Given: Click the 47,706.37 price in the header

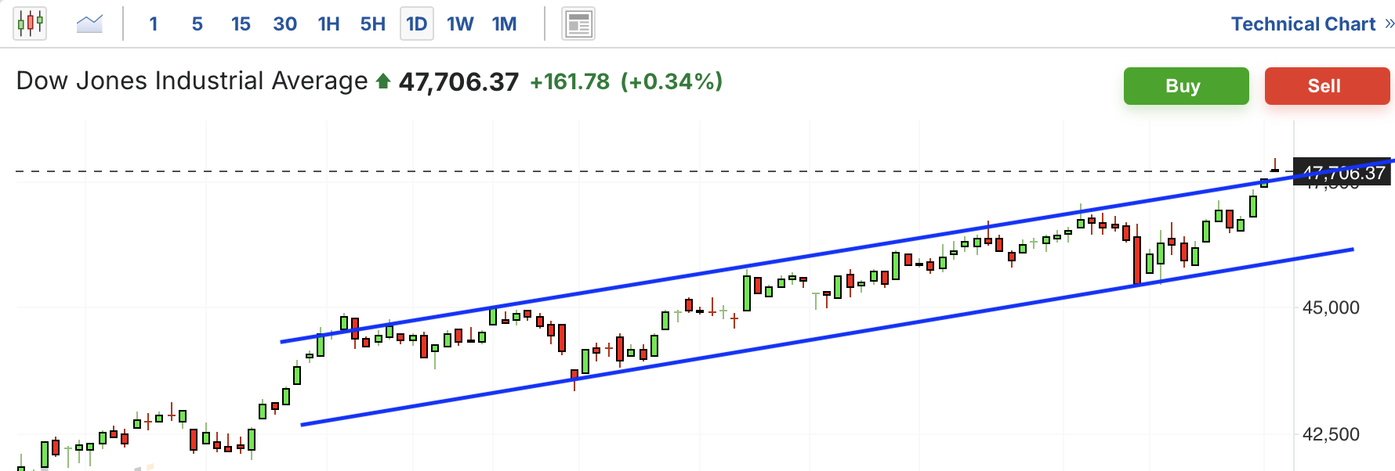Looking at the screenshot, I should pos(458,81).
